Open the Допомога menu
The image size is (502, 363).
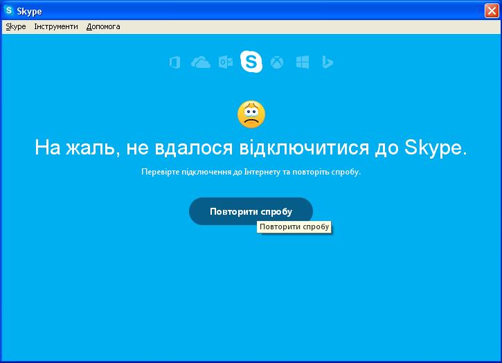tap(103, 26)
